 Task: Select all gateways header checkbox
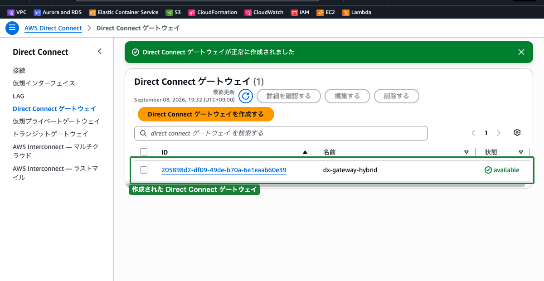(x=144, y=152)
